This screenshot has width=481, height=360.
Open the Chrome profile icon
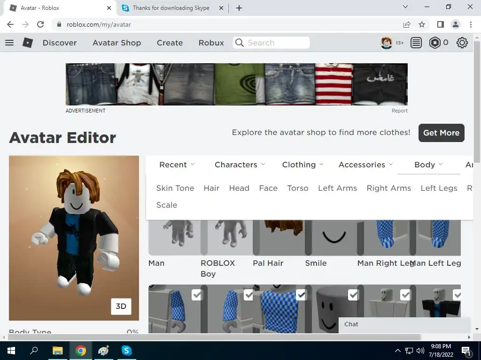[456, 24]
